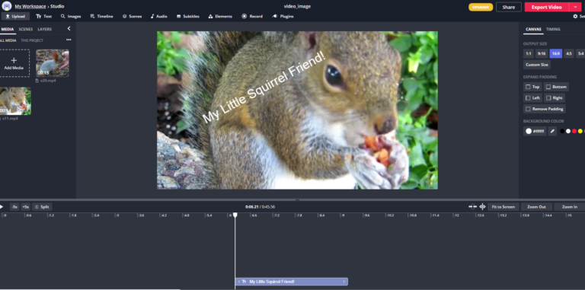The image size is (585, 290).
Task: Open the Scenes tool in top toolbar
Action: [132, 17]
